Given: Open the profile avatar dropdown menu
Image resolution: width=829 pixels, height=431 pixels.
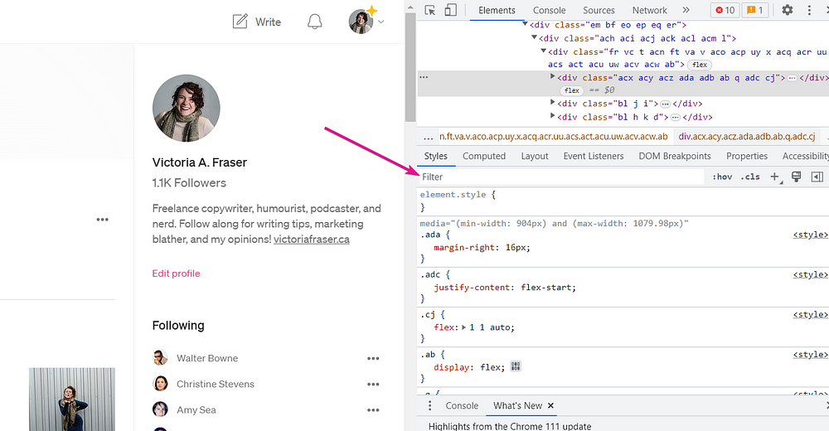Looking at the screenshot, I should (x=366, y=22).
